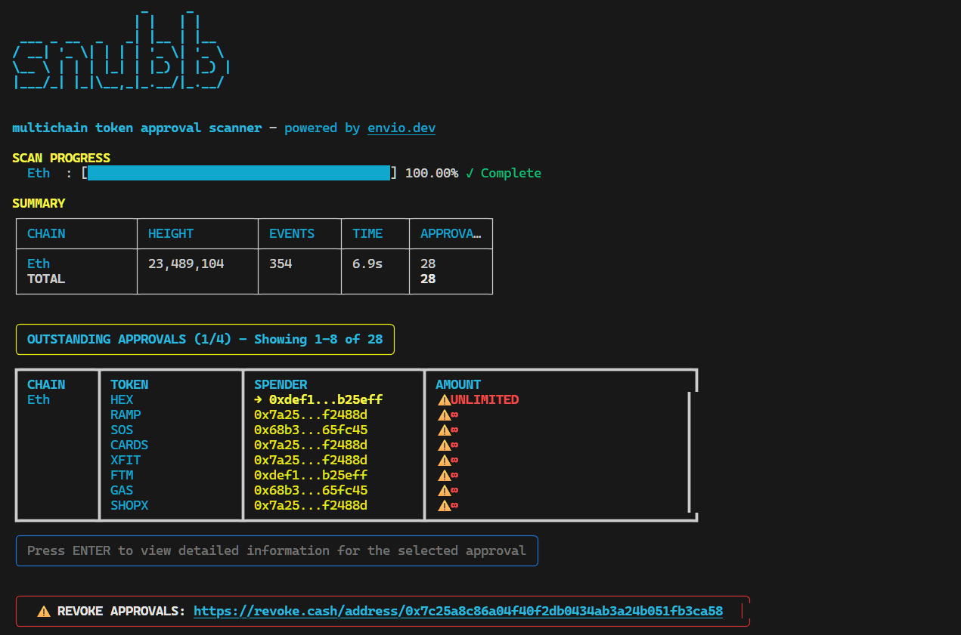Viewport: 961px width, 635px height.
Task: Select the FTM token entry
Action: (122, 476)
